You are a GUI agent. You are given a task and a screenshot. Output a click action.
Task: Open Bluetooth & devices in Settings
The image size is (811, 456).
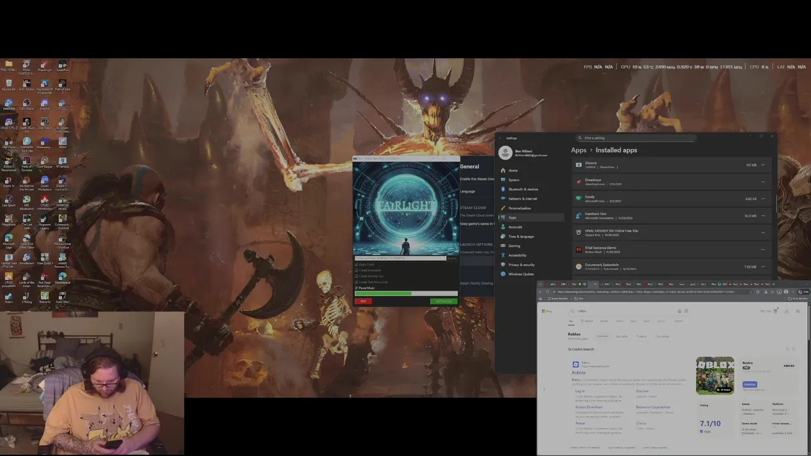pos(531,189)
